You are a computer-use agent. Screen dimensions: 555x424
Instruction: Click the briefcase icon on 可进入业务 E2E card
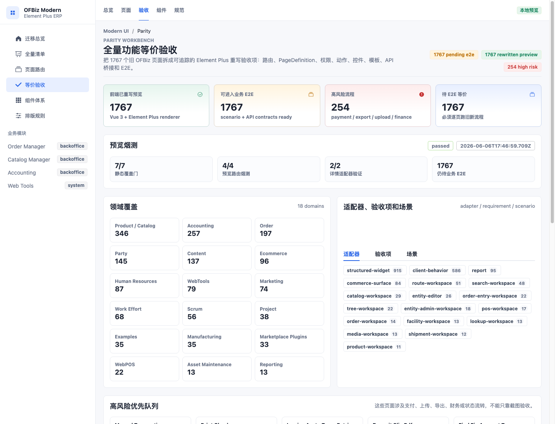[311, 94]
